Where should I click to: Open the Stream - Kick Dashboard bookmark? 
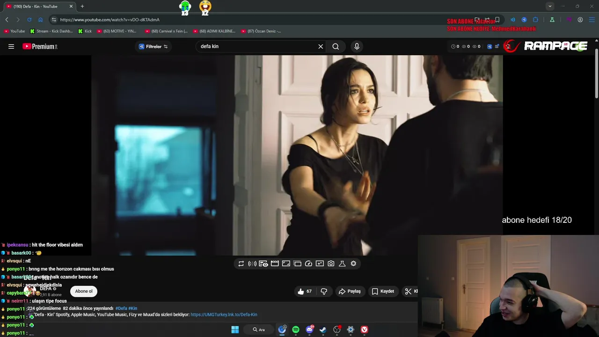pyautogui.click(x=51, y=31)
